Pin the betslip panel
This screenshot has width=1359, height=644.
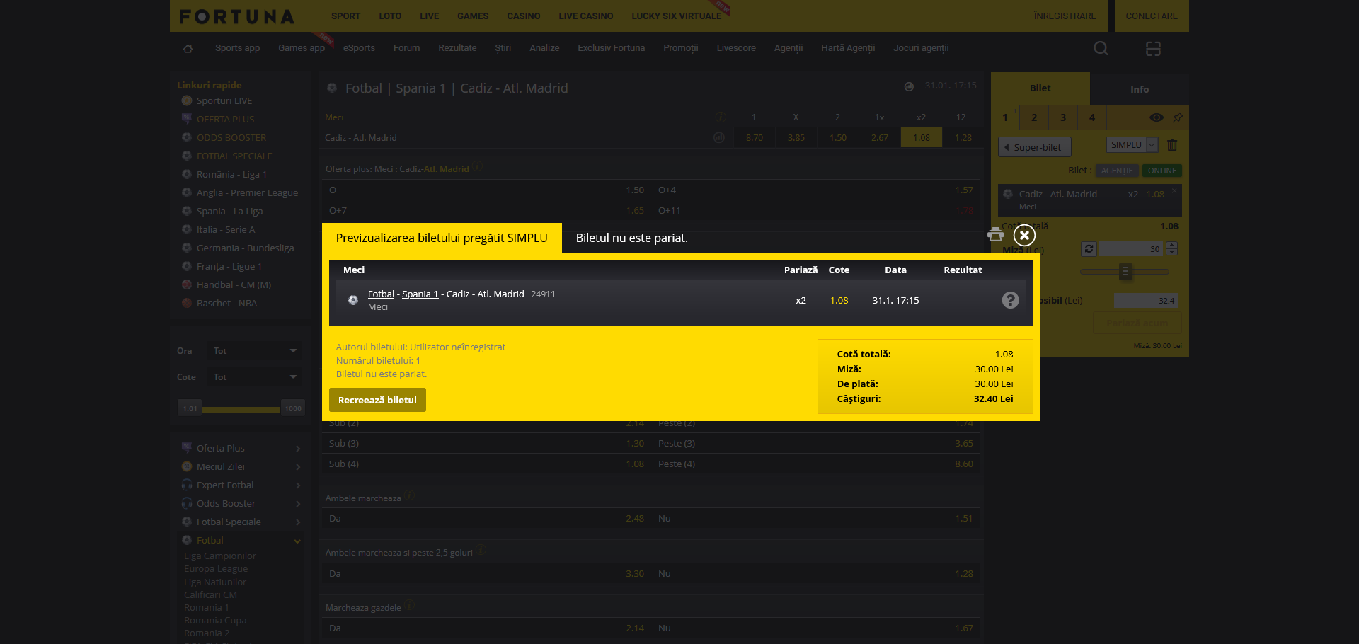(x=1177, y=117)
